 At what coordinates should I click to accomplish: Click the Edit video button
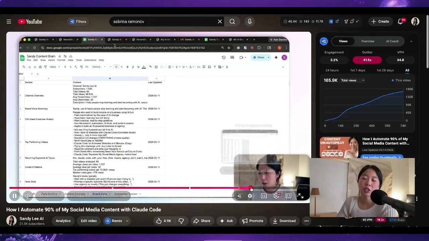pos(89,221)
